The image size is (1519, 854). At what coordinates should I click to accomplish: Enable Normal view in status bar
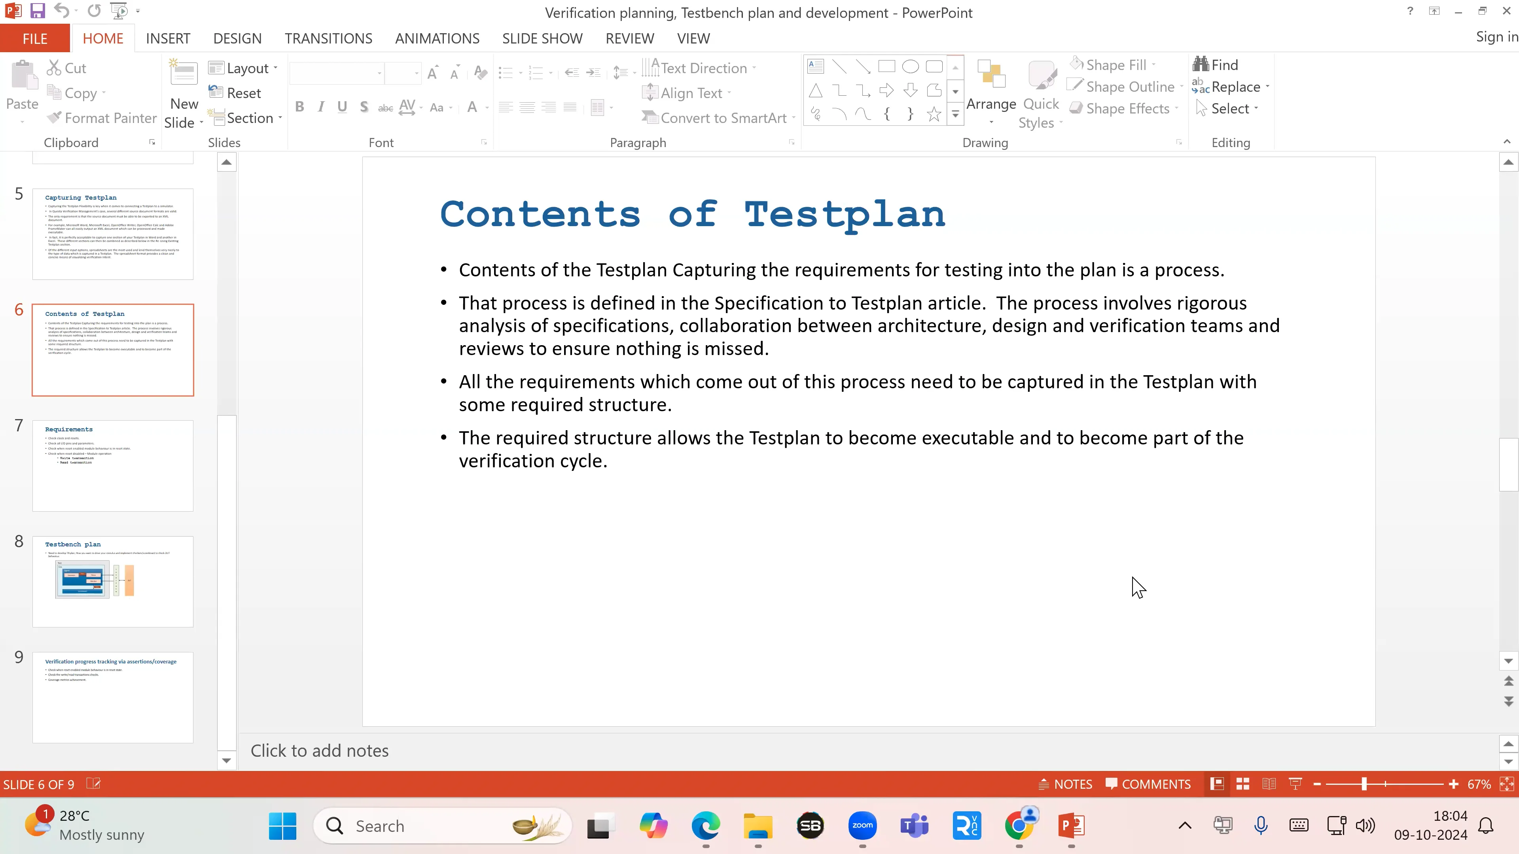point(1216,784)
